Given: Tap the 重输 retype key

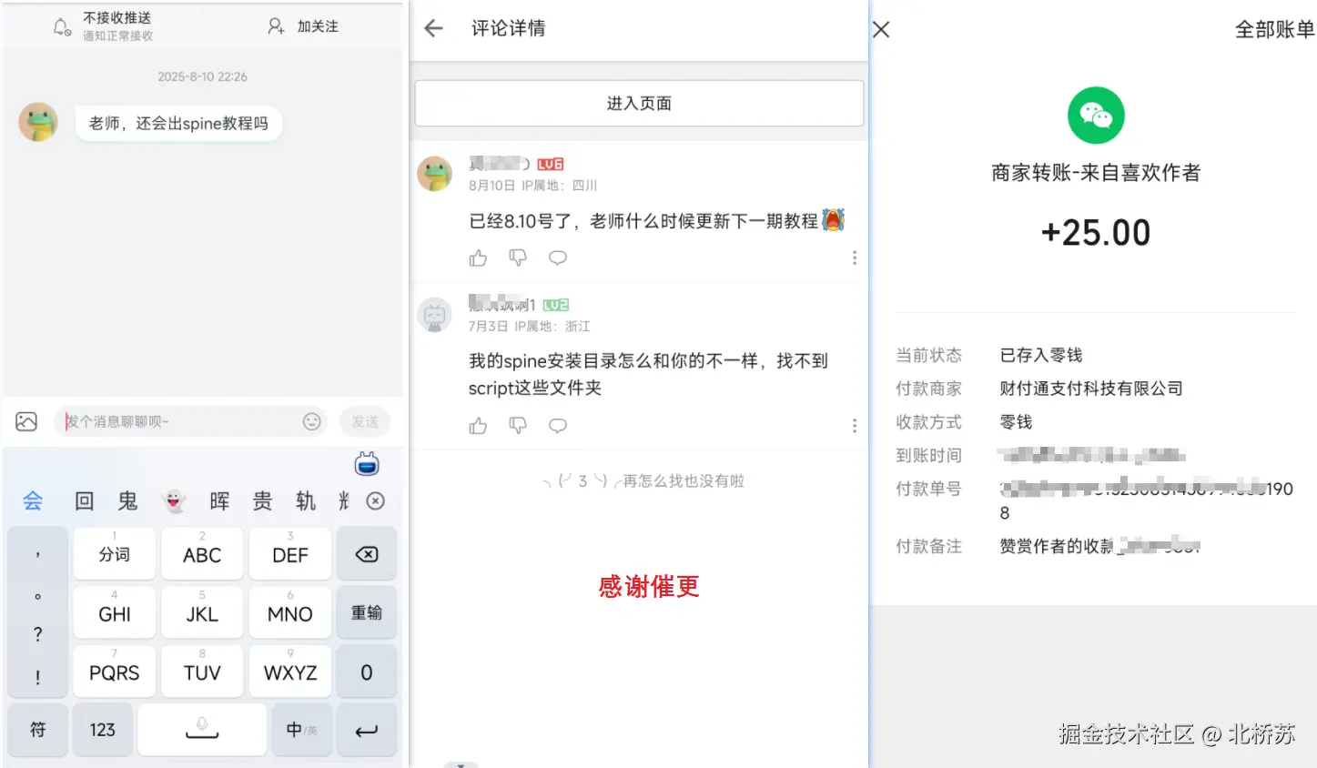Looking at the screenshot, I should pos(367,612).
